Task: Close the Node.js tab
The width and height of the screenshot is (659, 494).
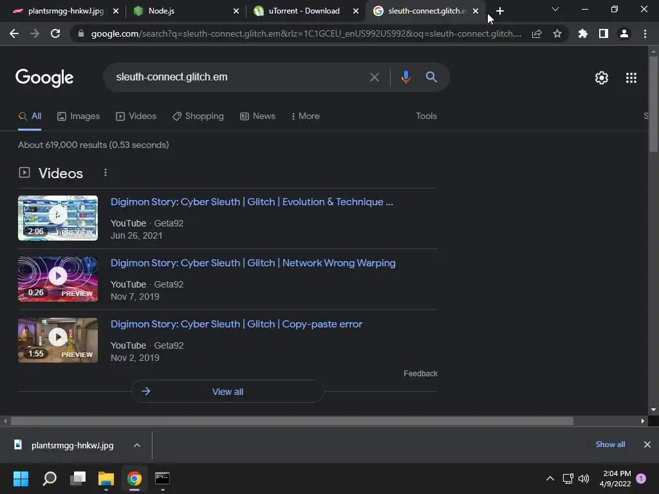Action: click(x=236, y=11)
